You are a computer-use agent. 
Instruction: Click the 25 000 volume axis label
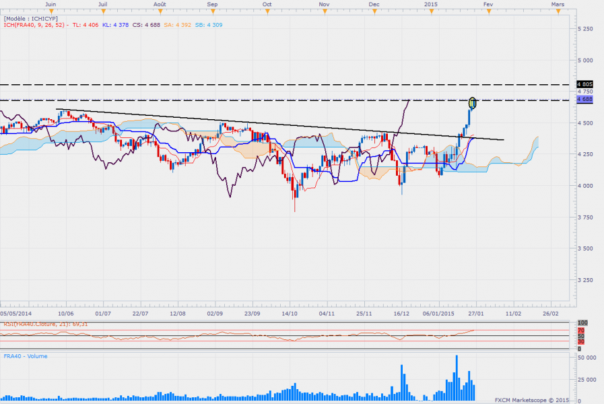pos(586,380)
